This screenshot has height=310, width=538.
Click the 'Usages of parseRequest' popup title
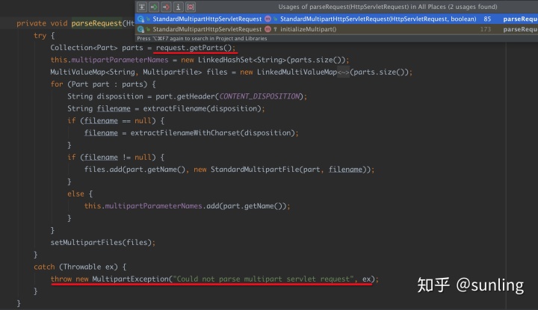tap(388, 7)
